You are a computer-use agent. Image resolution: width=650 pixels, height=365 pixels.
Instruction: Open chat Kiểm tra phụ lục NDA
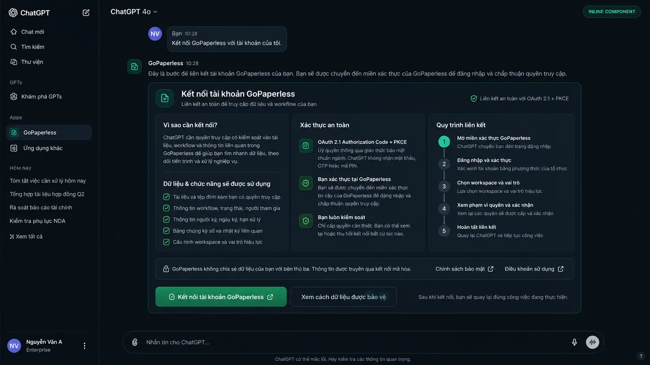37,221
